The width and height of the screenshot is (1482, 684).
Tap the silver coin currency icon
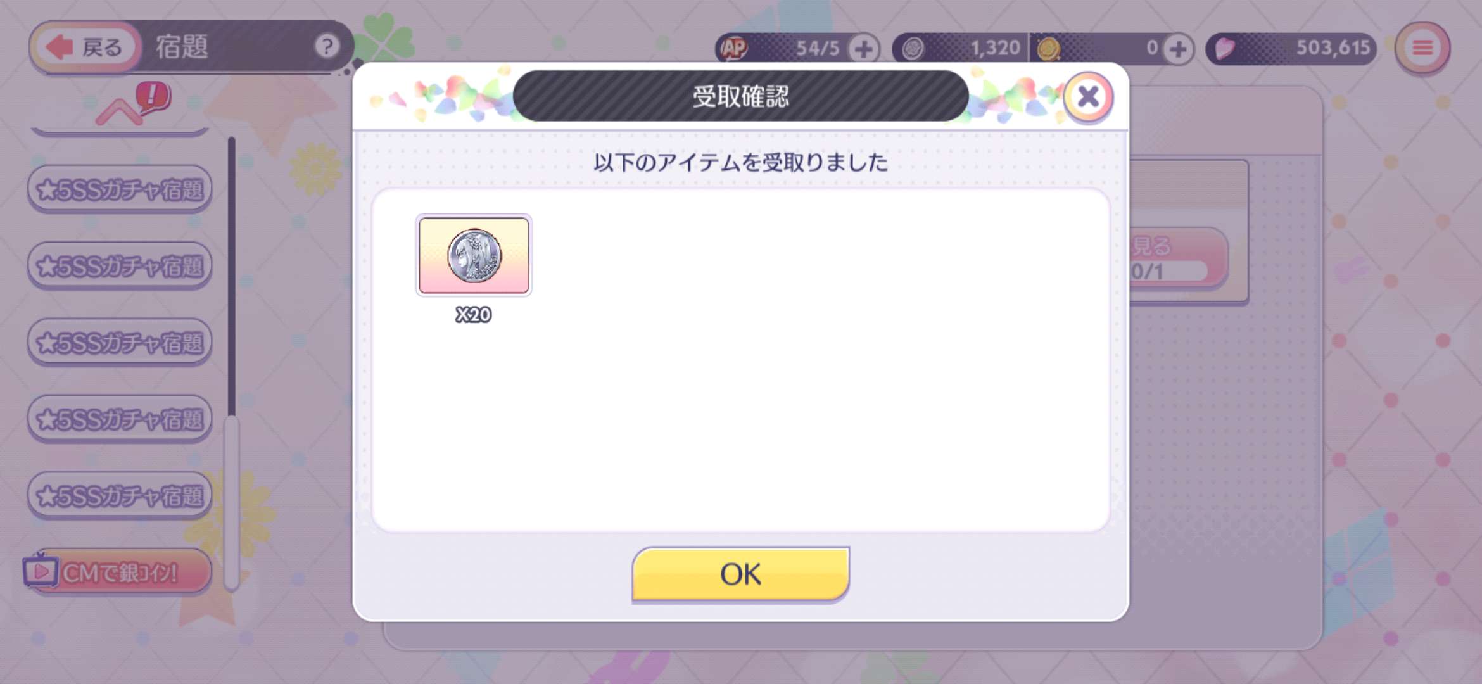913,49
